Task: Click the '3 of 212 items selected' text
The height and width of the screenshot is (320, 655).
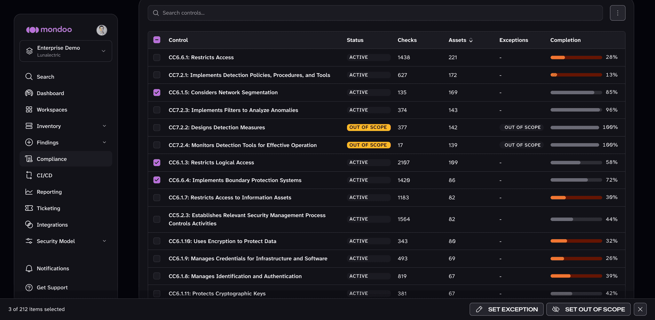Action: [x=36, y=309]
